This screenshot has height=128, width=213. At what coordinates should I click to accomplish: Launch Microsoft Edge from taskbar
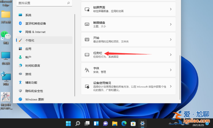(x=124, y=123)
